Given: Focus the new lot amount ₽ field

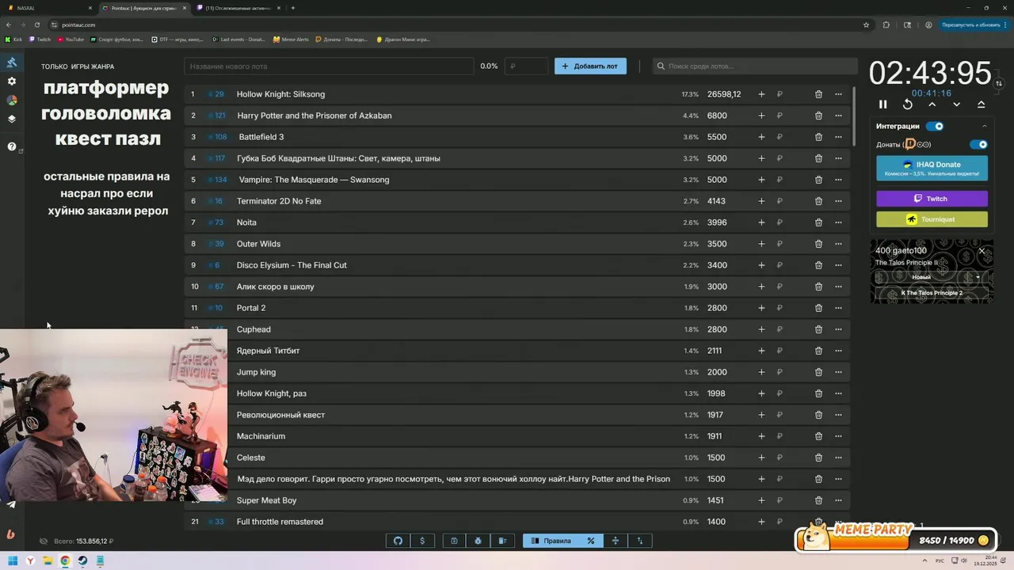Looking at the screenshot, I should tap(526, 66).
